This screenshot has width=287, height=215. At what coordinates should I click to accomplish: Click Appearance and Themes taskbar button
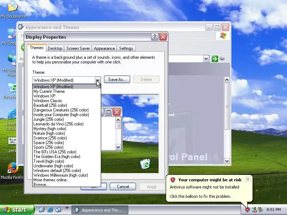pos(100,210)
